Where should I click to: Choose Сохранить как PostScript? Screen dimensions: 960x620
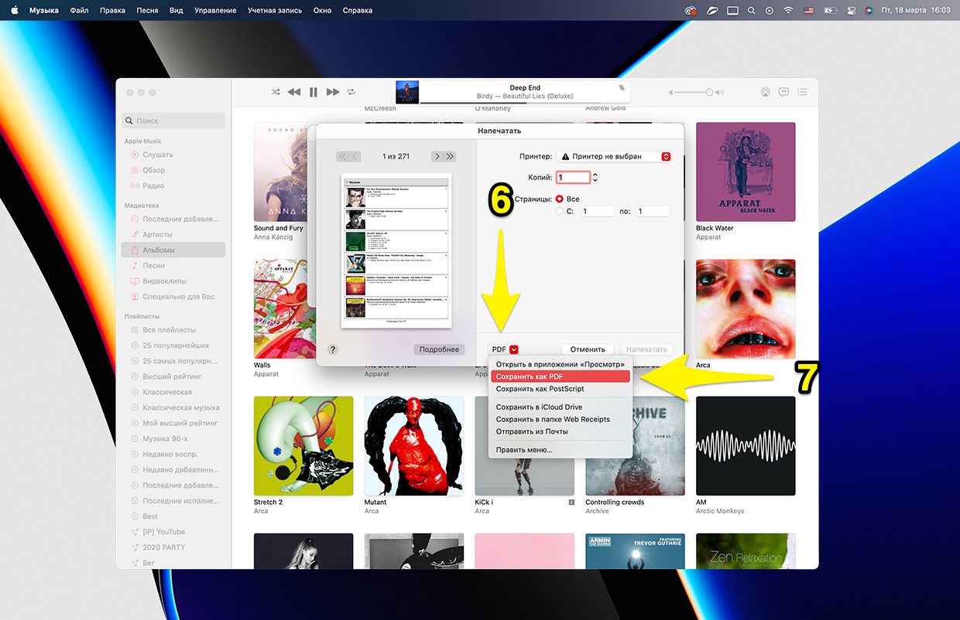(x=561, y=389)
